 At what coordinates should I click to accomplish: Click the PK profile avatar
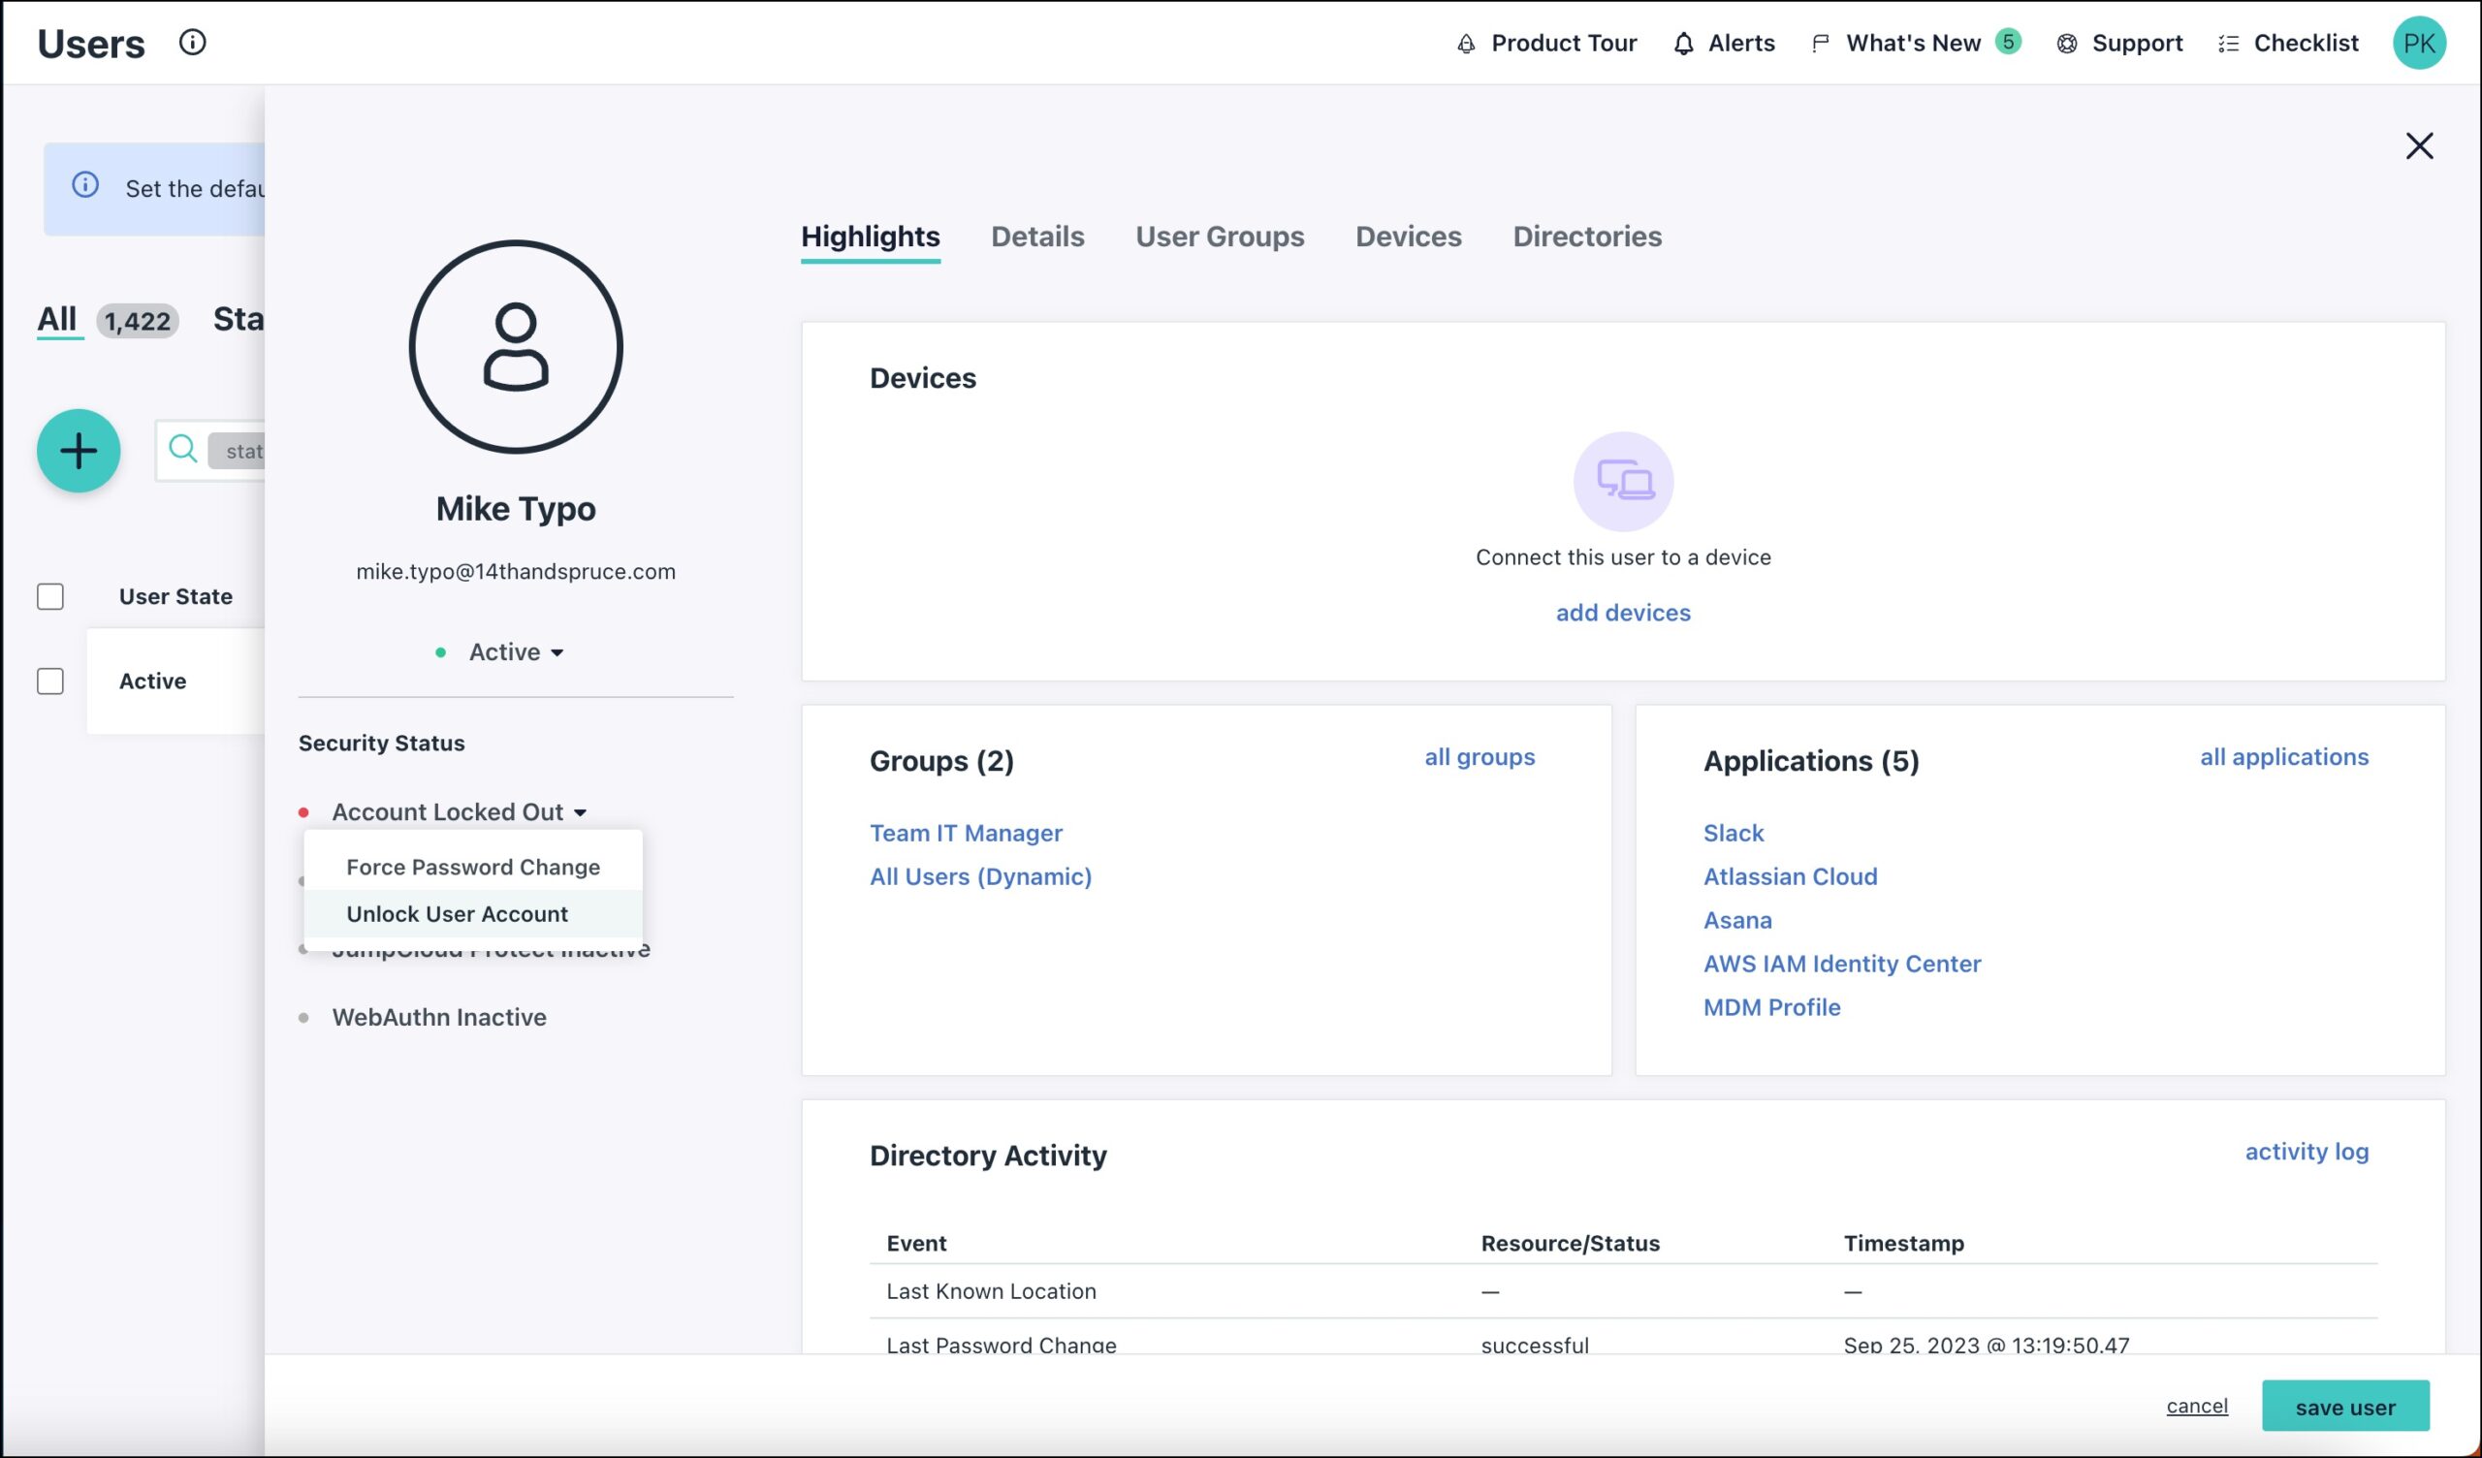[2418, 44]
